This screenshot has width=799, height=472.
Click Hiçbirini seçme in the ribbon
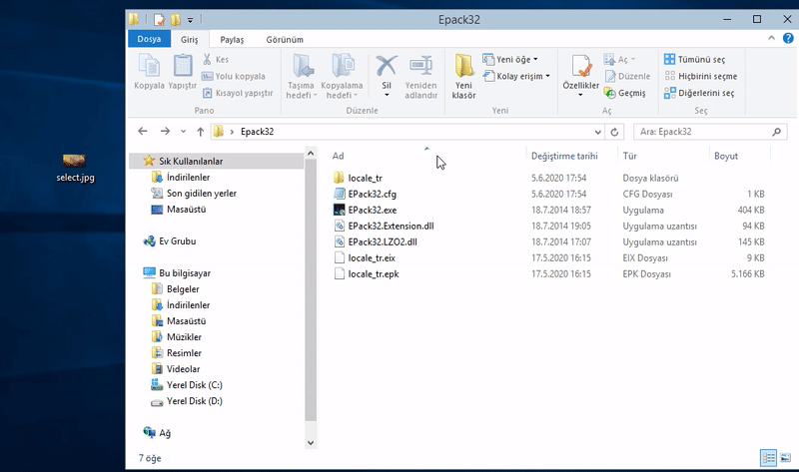701,76
